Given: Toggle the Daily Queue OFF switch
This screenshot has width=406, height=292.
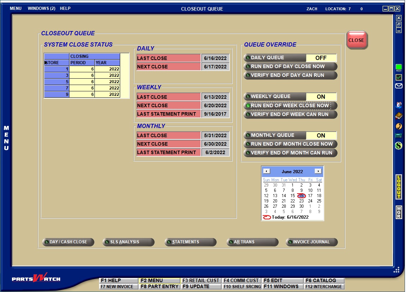Looking at the screenshot, I should (x=321, y=58).
